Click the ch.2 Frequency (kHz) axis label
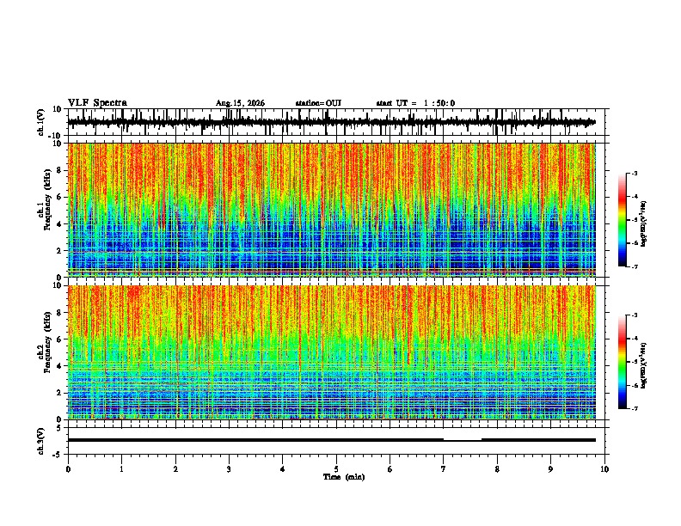This screenshot has height=526, width=681. (47, 352)
